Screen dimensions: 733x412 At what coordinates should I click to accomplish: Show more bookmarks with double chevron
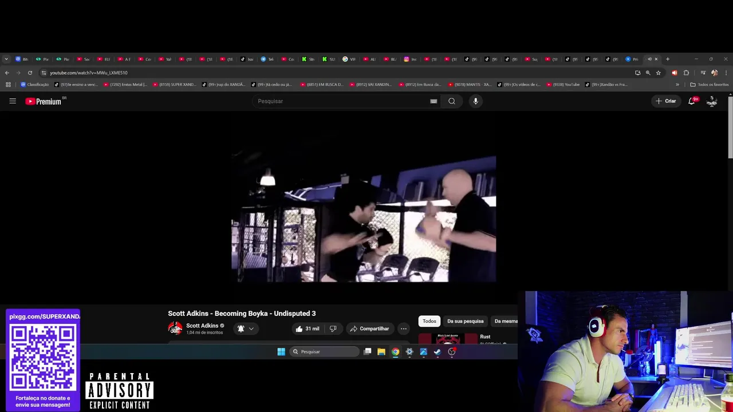pos(677,85)
